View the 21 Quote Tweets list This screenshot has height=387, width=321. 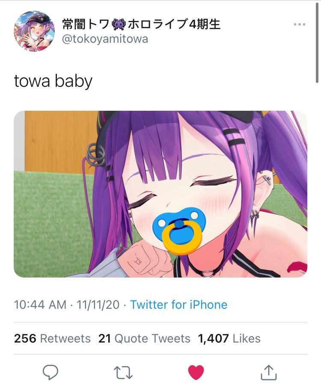[x=144, y=338]
